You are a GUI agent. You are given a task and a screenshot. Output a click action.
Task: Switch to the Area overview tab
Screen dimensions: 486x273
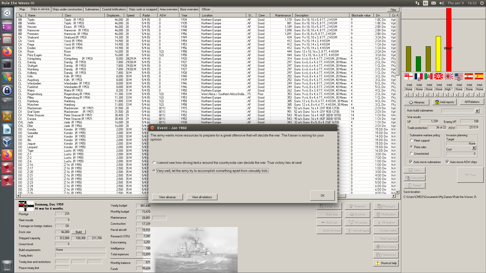[169, 9]
